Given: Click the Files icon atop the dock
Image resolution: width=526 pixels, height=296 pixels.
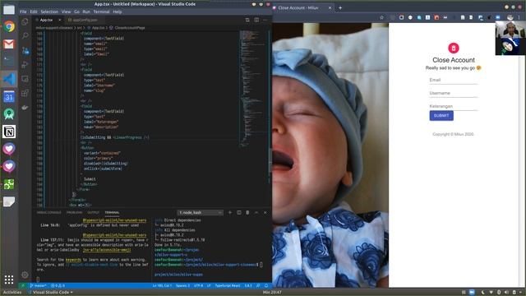Looking at the screenshot, I should [x=9, y=9].
